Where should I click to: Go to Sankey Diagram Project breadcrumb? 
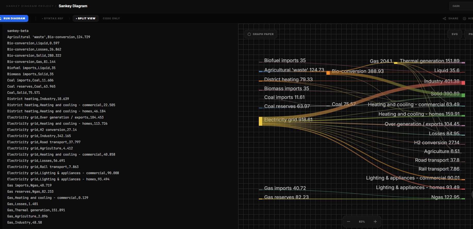pyautogui.click(x=30, y=6)
